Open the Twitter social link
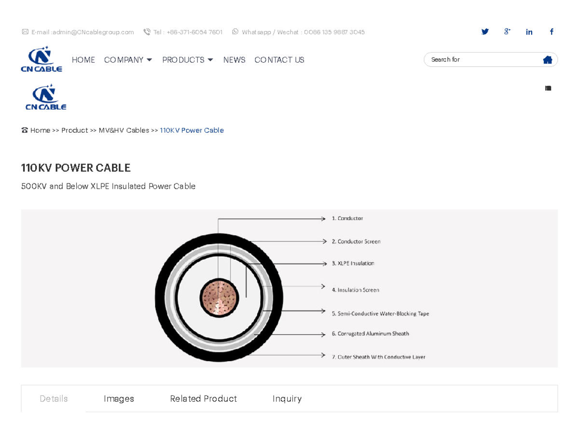Image resolution: width=579 pixels, height=448 pixels. 485,32
